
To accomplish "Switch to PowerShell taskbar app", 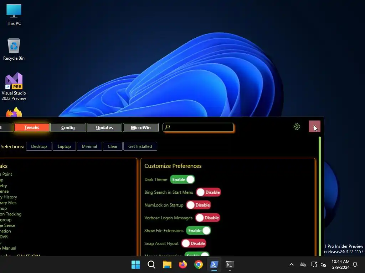I will pyautogui.click(x=214, y=264).
